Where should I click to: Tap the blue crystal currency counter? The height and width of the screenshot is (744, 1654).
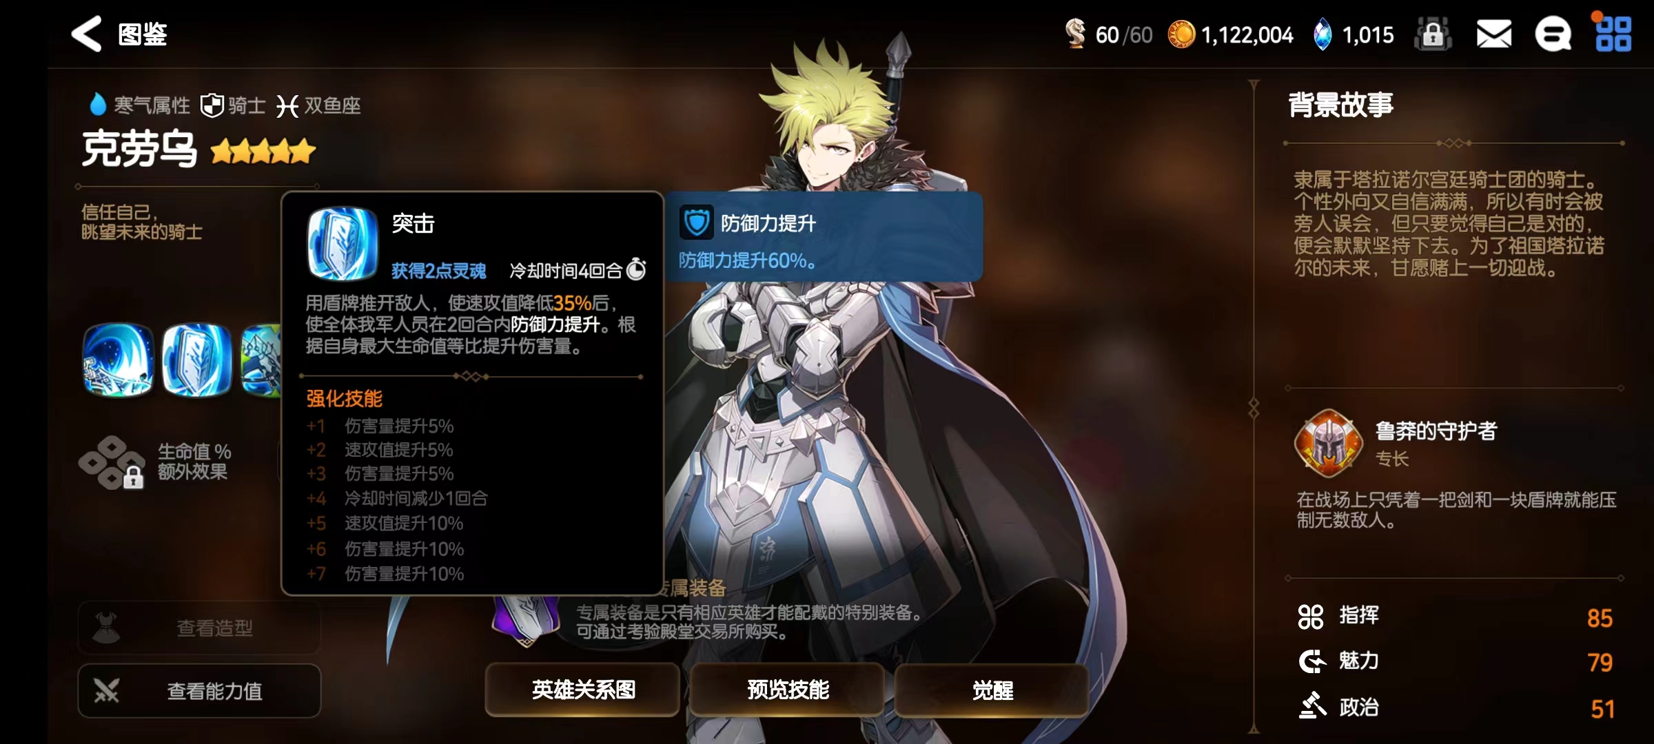point(1353,34)
